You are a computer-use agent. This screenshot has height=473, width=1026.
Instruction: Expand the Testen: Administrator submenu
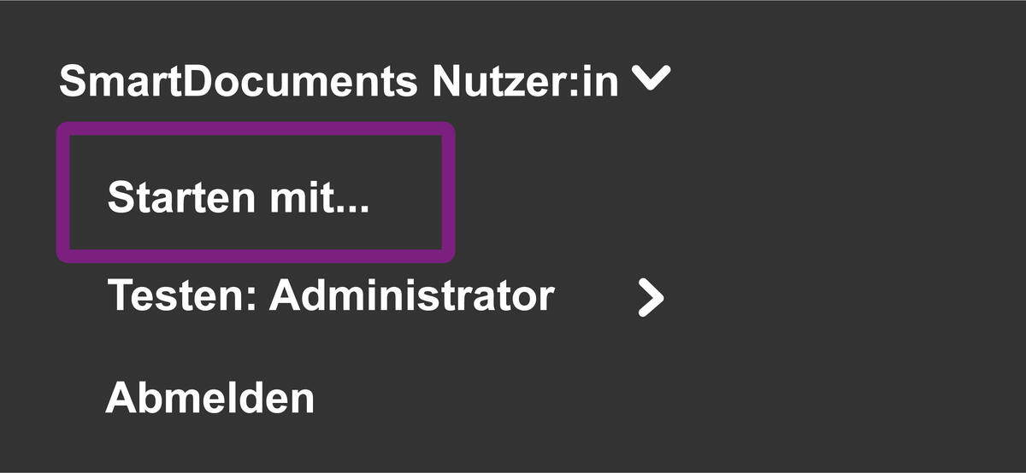651,298
